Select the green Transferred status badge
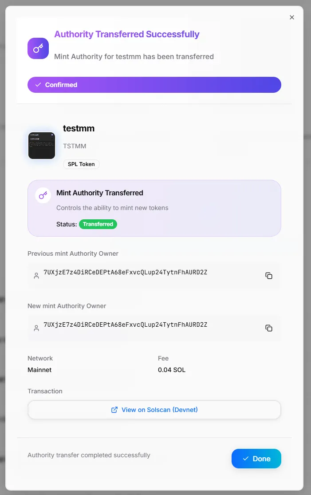 pos(98,224)
